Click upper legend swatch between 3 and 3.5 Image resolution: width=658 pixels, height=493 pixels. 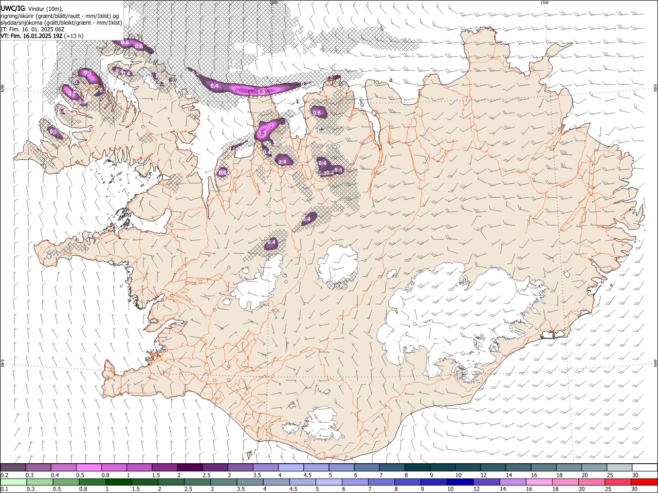pos(240,467)
